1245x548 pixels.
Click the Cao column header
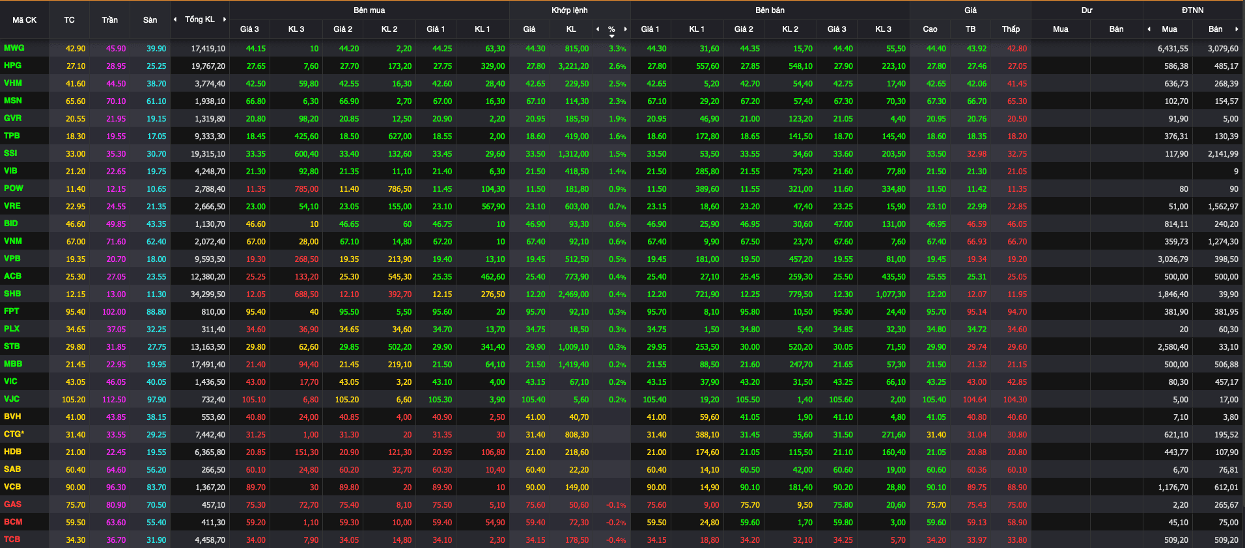point(930,29)
